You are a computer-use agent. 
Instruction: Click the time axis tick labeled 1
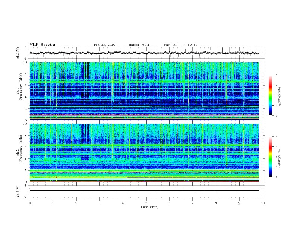click(53, 203)
